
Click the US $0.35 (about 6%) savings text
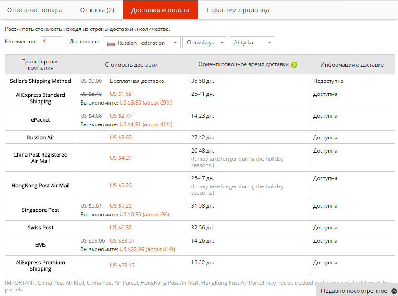144,215
